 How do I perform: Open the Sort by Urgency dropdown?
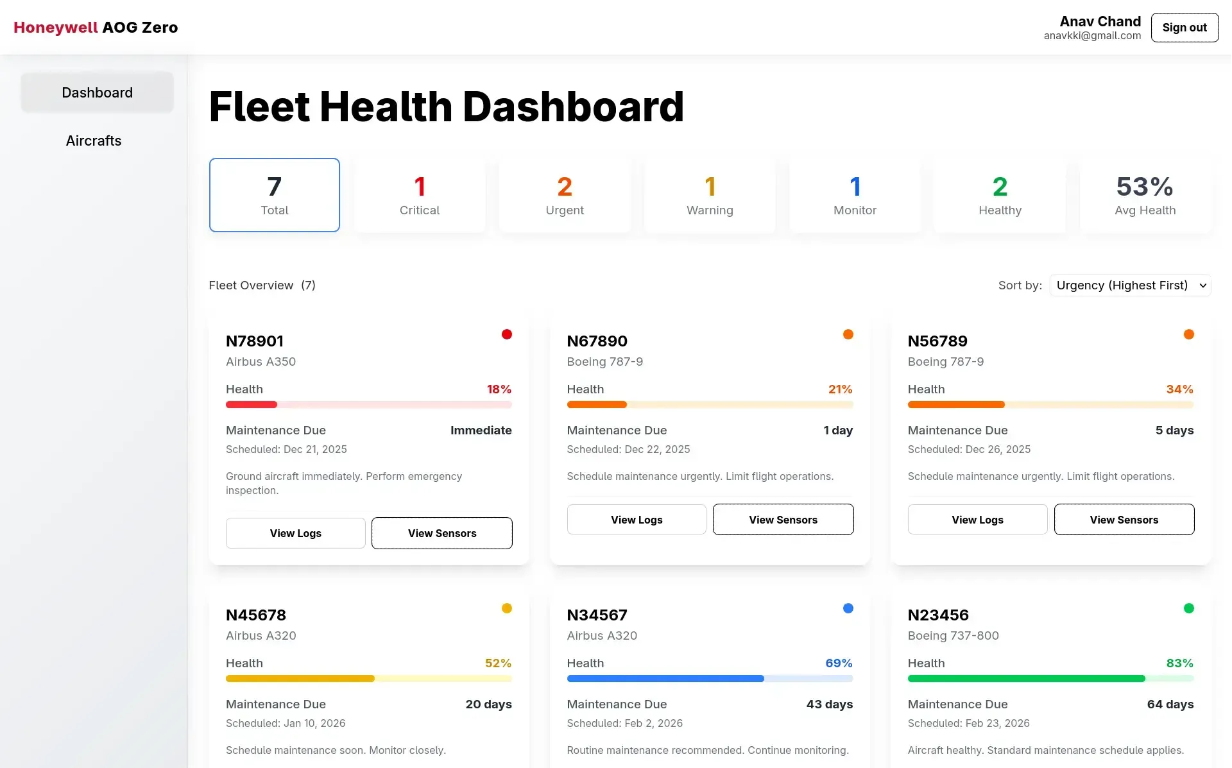coord(1130,286)
